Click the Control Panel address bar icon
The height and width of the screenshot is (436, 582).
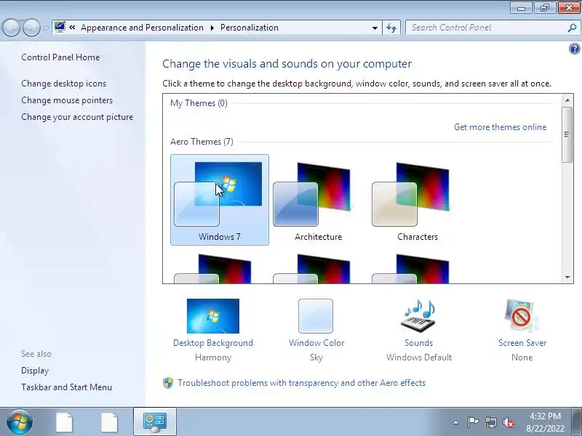pos(60,27)
